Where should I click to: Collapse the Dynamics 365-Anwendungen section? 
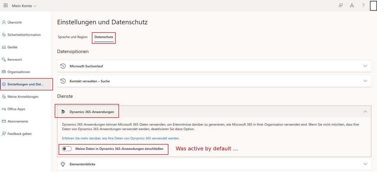(x=365, y=111)
